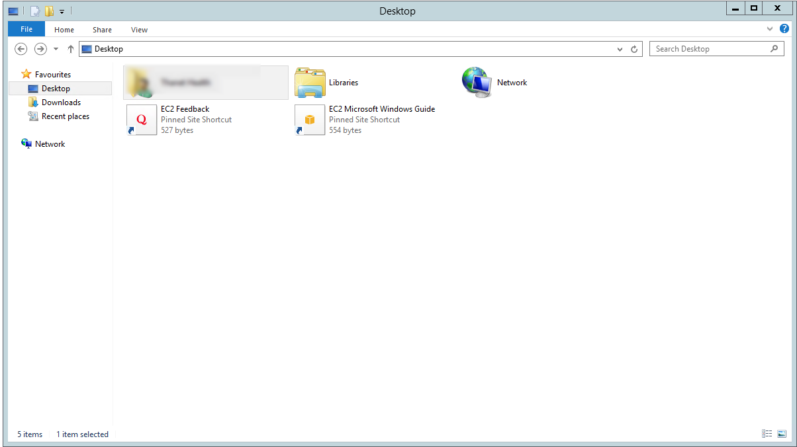This screenshot has width=797, height=447.
Task: Expand the ribbon using the chevron
Action: 769,28
